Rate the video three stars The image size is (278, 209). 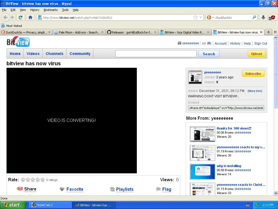(x=33, y=180)
